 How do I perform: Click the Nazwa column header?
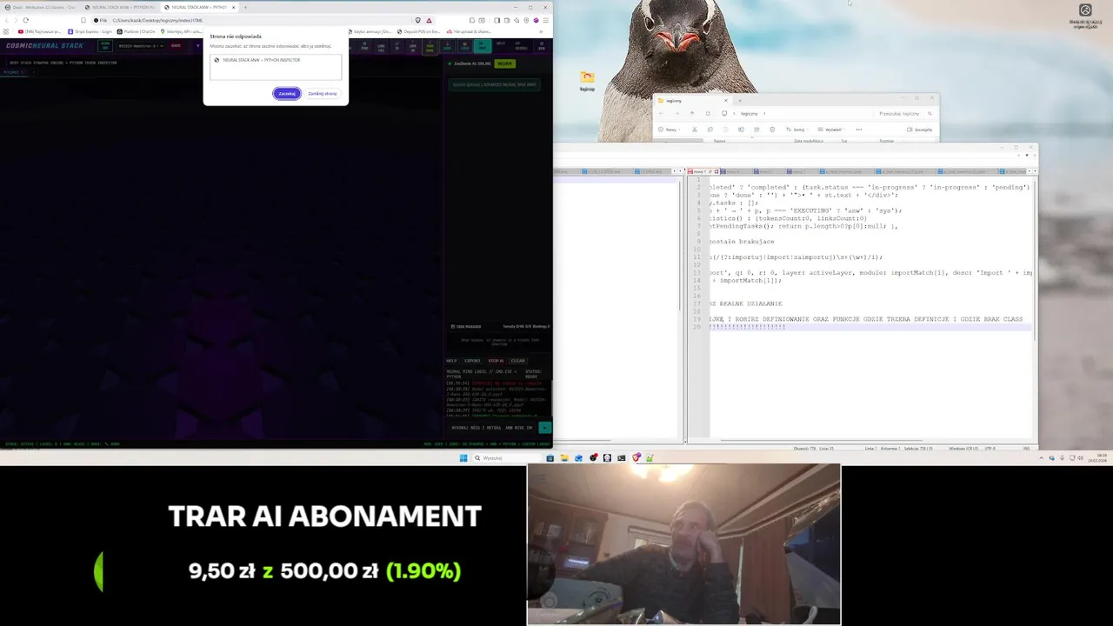719,140
